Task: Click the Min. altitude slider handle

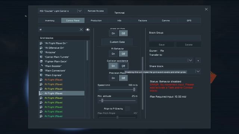Action: pos(102,100)
